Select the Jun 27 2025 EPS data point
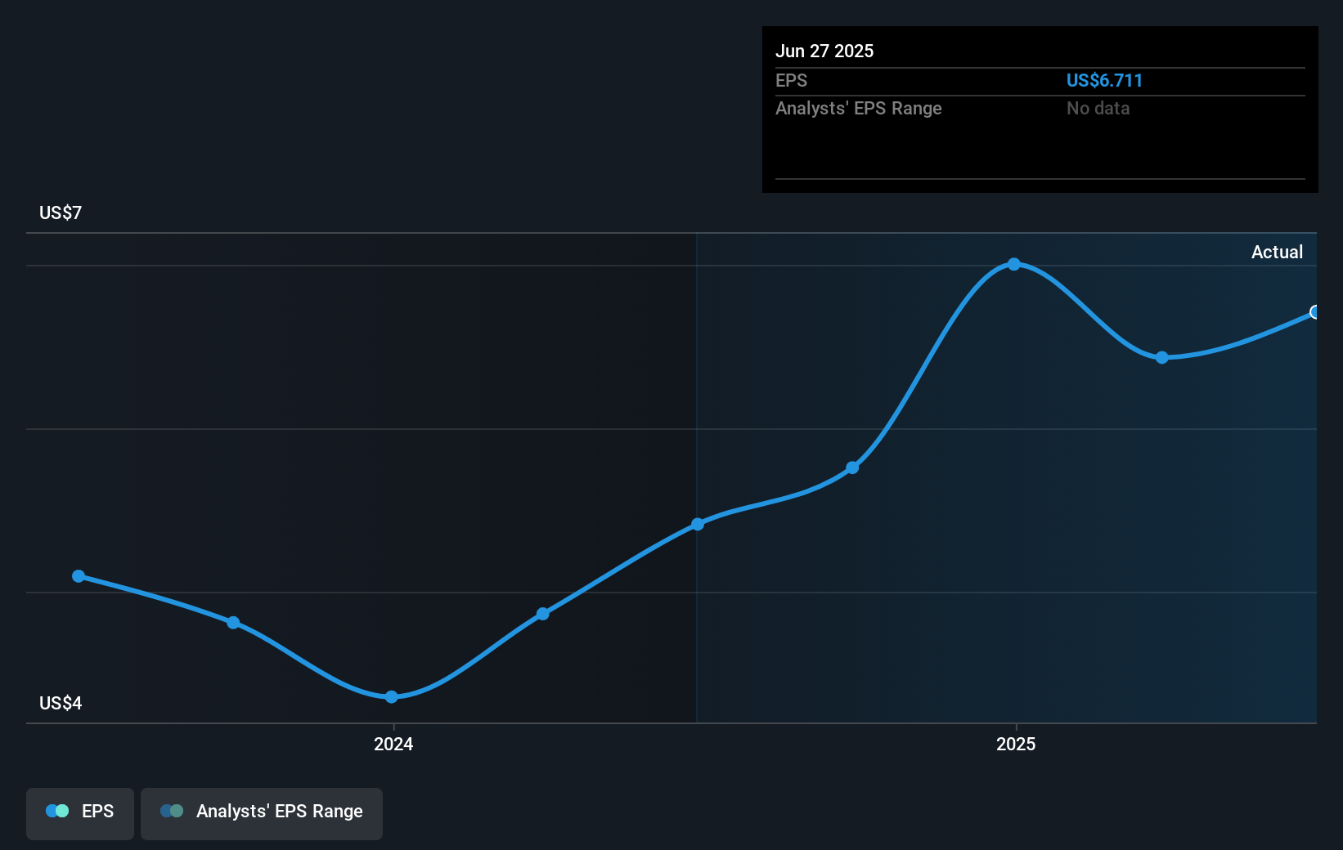 (x=1314, y=312)
